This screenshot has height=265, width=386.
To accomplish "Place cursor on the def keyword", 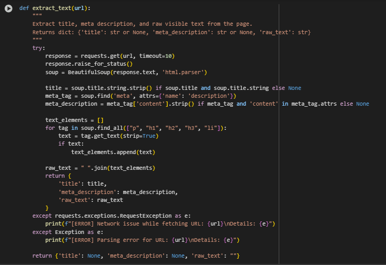I will (24, 8).
